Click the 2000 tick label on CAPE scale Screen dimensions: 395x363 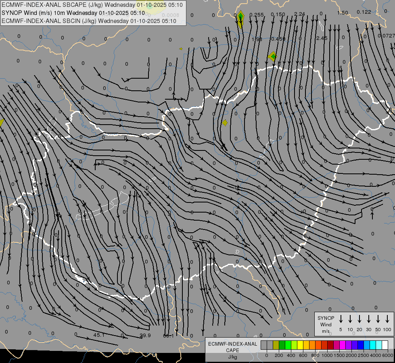351,355
